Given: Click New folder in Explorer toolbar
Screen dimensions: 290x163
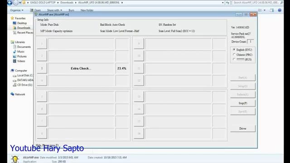Looking at the screenshot, I should pyautogui.click(x=87, y=10).
